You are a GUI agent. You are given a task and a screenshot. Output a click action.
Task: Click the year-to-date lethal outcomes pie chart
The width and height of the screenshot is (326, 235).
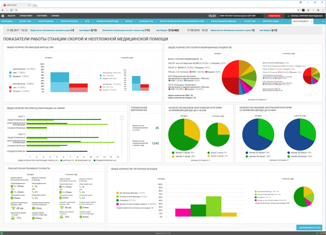[x=304, y=197]
